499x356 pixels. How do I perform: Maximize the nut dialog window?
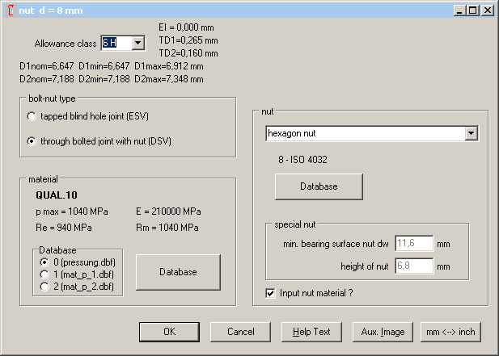click(474, 10)
